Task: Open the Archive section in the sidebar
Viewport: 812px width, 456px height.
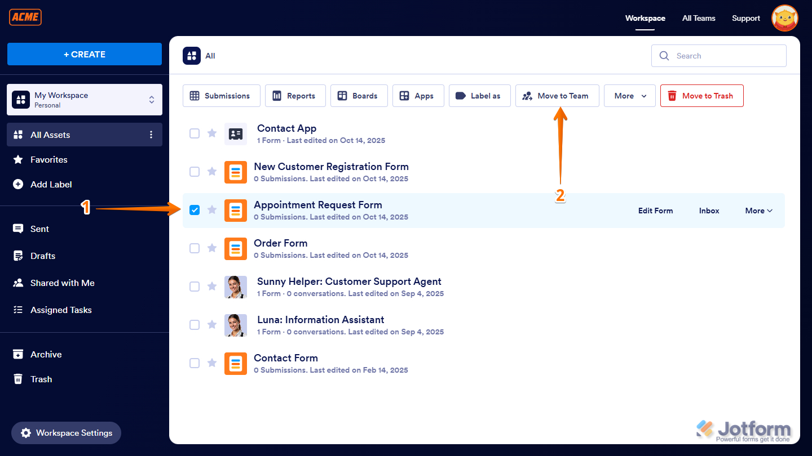Action: (45, 354)
